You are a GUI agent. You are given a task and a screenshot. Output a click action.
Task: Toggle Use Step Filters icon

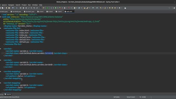[x=43, y=8]
